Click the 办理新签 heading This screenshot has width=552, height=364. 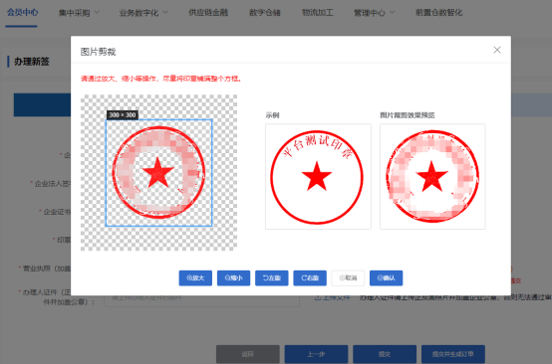pyautogui.click(x=31, y=62)
